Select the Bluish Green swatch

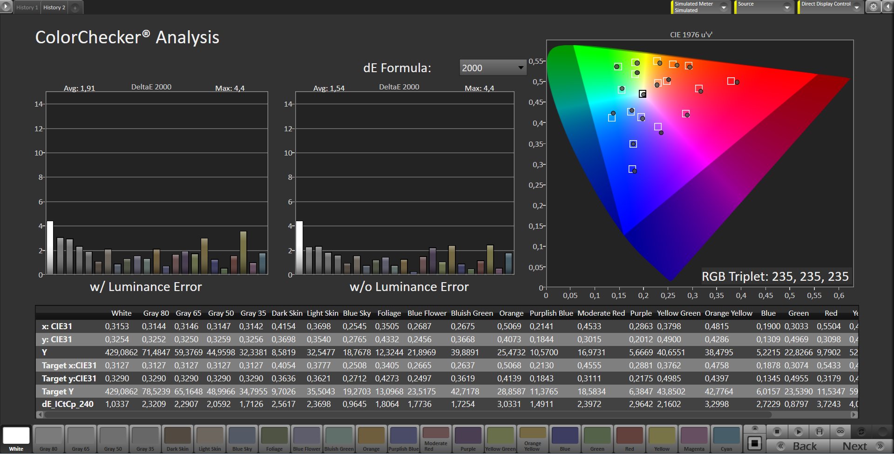(339, 439)
